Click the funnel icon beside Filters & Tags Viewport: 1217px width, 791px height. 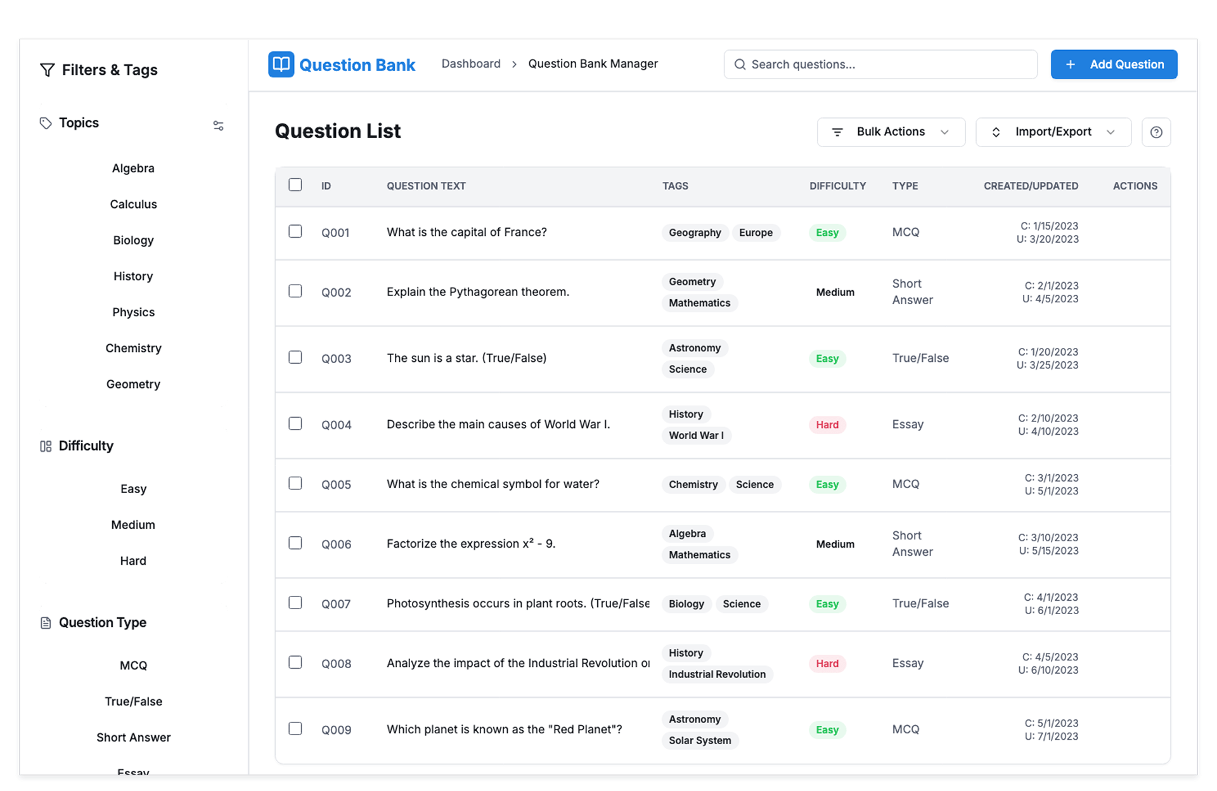coord(47,70)
